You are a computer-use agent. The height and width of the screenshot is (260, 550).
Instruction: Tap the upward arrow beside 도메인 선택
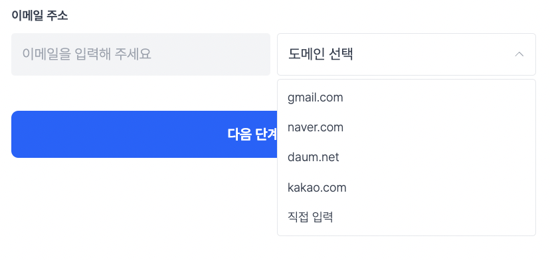pyautogui.click(x=519, y=54)
